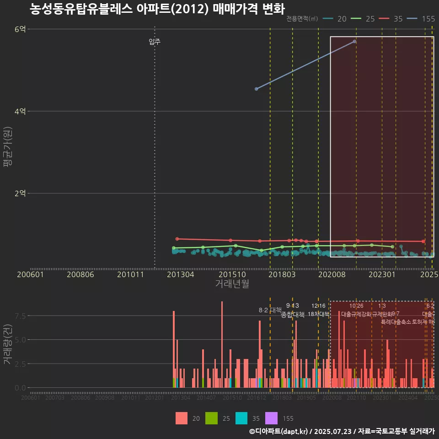Click the chart title text
The image size is (439, 439).
point(157,9)
